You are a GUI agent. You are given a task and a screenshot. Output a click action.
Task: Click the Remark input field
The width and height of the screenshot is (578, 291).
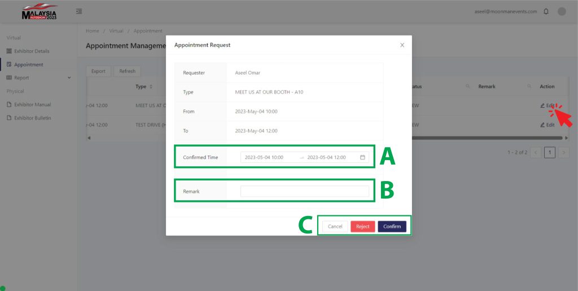pyautogui.click(x=304, y=191)
